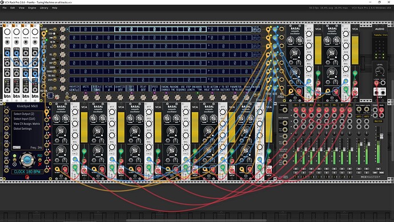Push the big round button on rightmost btn module
The width and height of the screenshot is (394, 222).
tap(35, 31)
